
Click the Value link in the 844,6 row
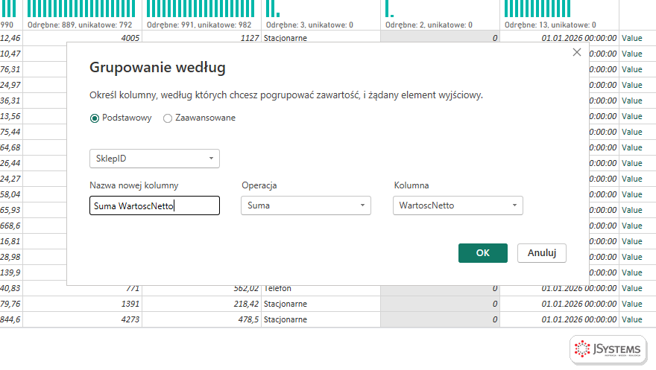631,319
